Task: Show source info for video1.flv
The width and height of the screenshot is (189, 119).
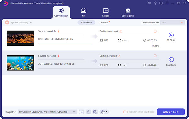Action: pos(58,31)
